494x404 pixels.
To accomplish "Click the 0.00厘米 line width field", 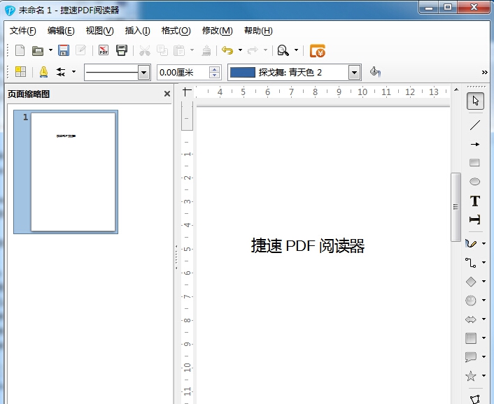I will [183, 73].
